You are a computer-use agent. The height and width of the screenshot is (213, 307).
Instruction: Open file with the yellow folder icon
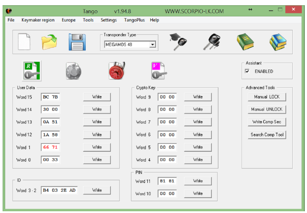tap(49, 41)
